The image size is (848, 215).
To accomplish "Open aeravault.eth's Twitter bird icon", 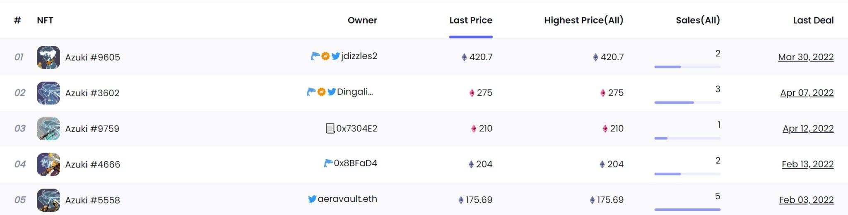I will [x=312, y=199].
